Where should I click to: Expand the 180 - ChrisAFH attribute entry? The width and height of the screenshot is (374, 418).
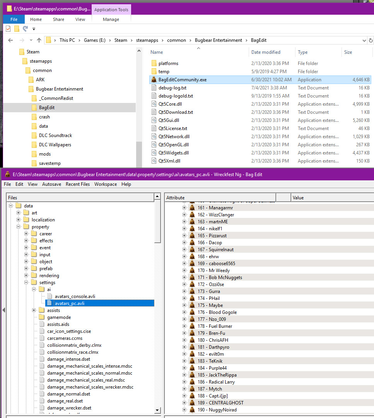184,340
